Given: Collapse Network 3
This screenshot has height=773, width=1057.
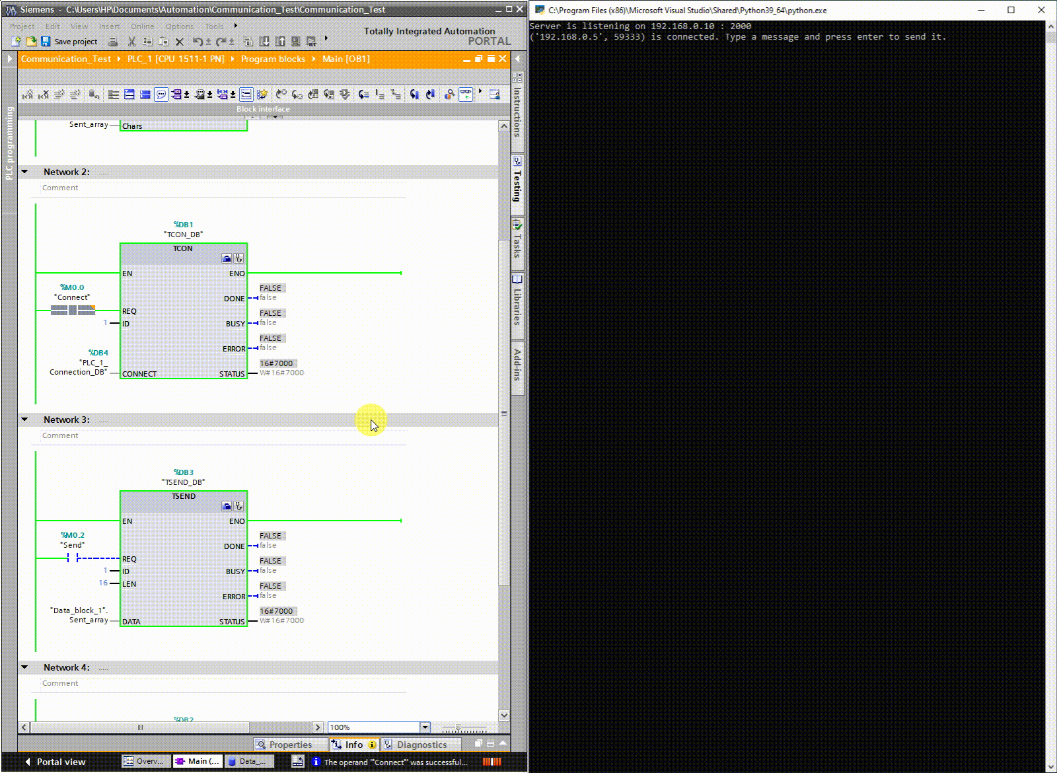Looking at the screenshot, I should [24, 419].
